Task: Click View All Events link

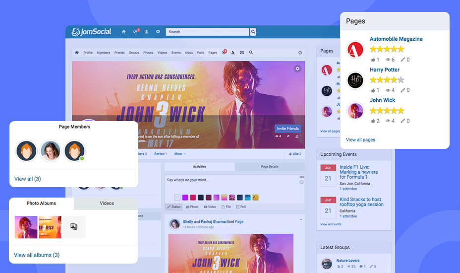Action: coord(331,224)
